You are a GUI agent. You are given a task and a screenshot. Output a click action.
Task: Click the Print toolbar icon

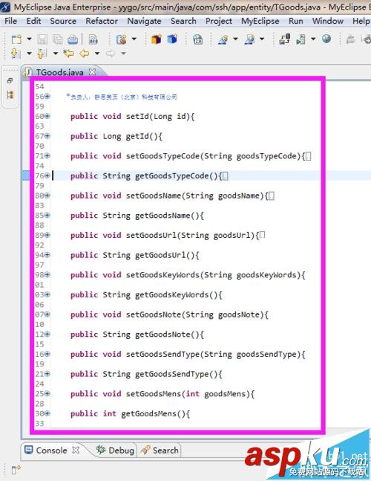(x=73, y=39)
